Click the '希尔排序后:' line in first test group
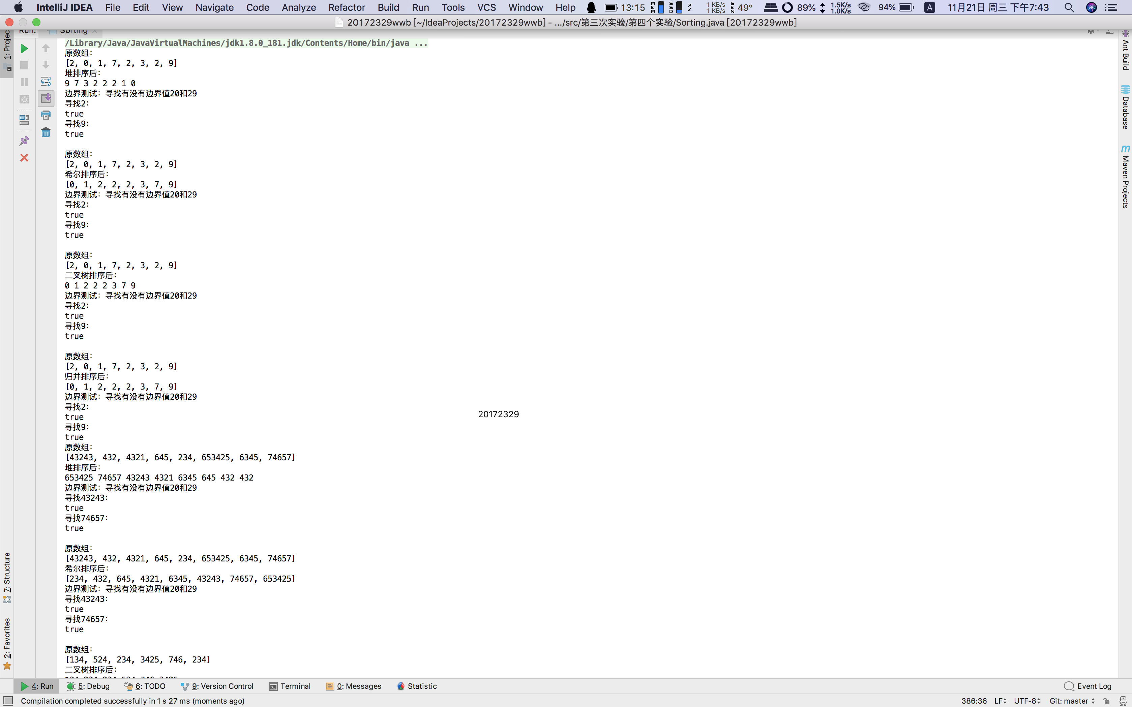Screen dimensions: 1132x707 87,175
